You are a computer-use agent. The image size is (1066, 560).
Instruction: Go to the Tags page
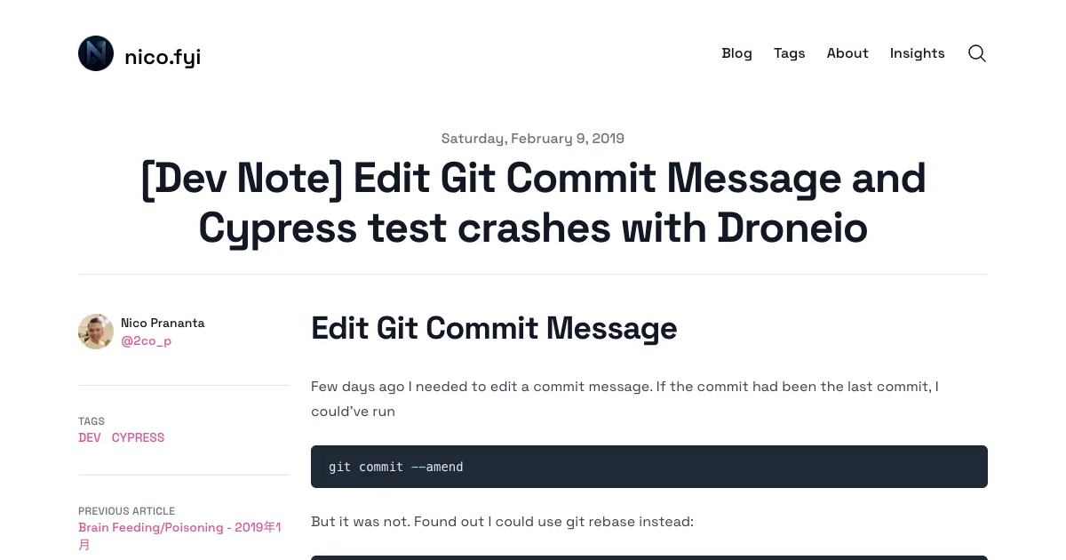coord(789,53)
